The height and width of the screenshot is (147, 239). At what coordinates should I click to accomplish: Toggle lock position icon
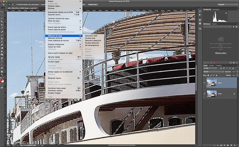pyautogui.click(x=214, y=75)
